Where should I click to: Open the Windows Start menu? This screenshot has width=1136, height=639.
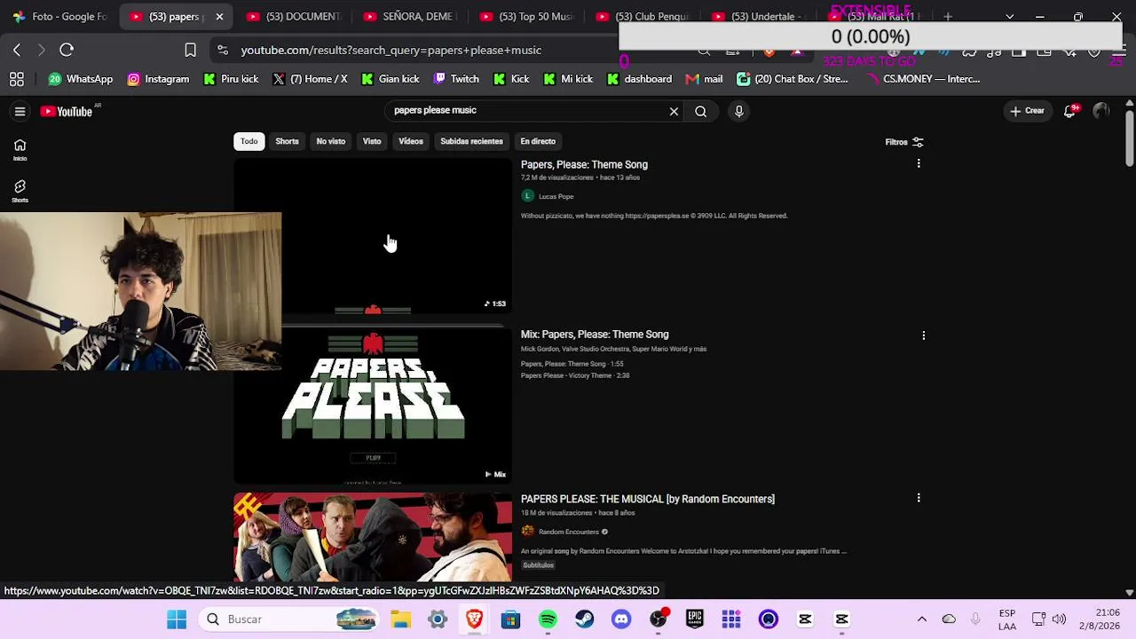[177, 619]
